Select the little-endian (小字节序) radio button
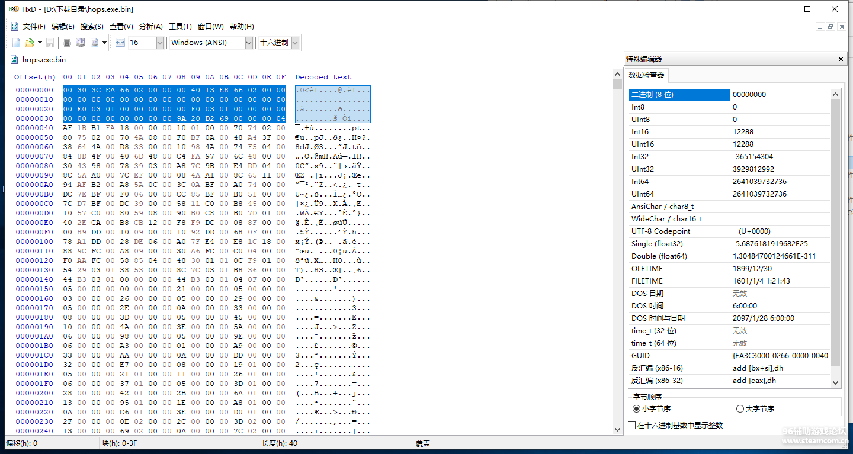 (637, 408)
